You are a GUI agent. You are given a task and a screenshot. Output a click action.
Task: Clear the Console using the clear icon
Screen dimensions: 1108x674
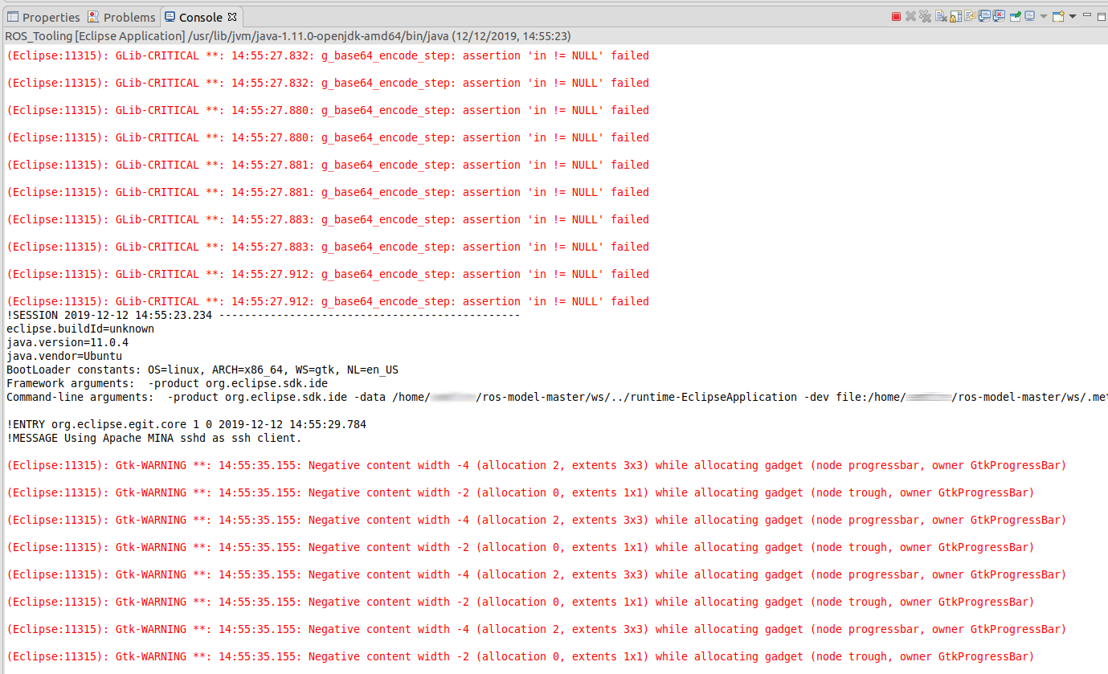pyautogui.click(x=940, y=15)
